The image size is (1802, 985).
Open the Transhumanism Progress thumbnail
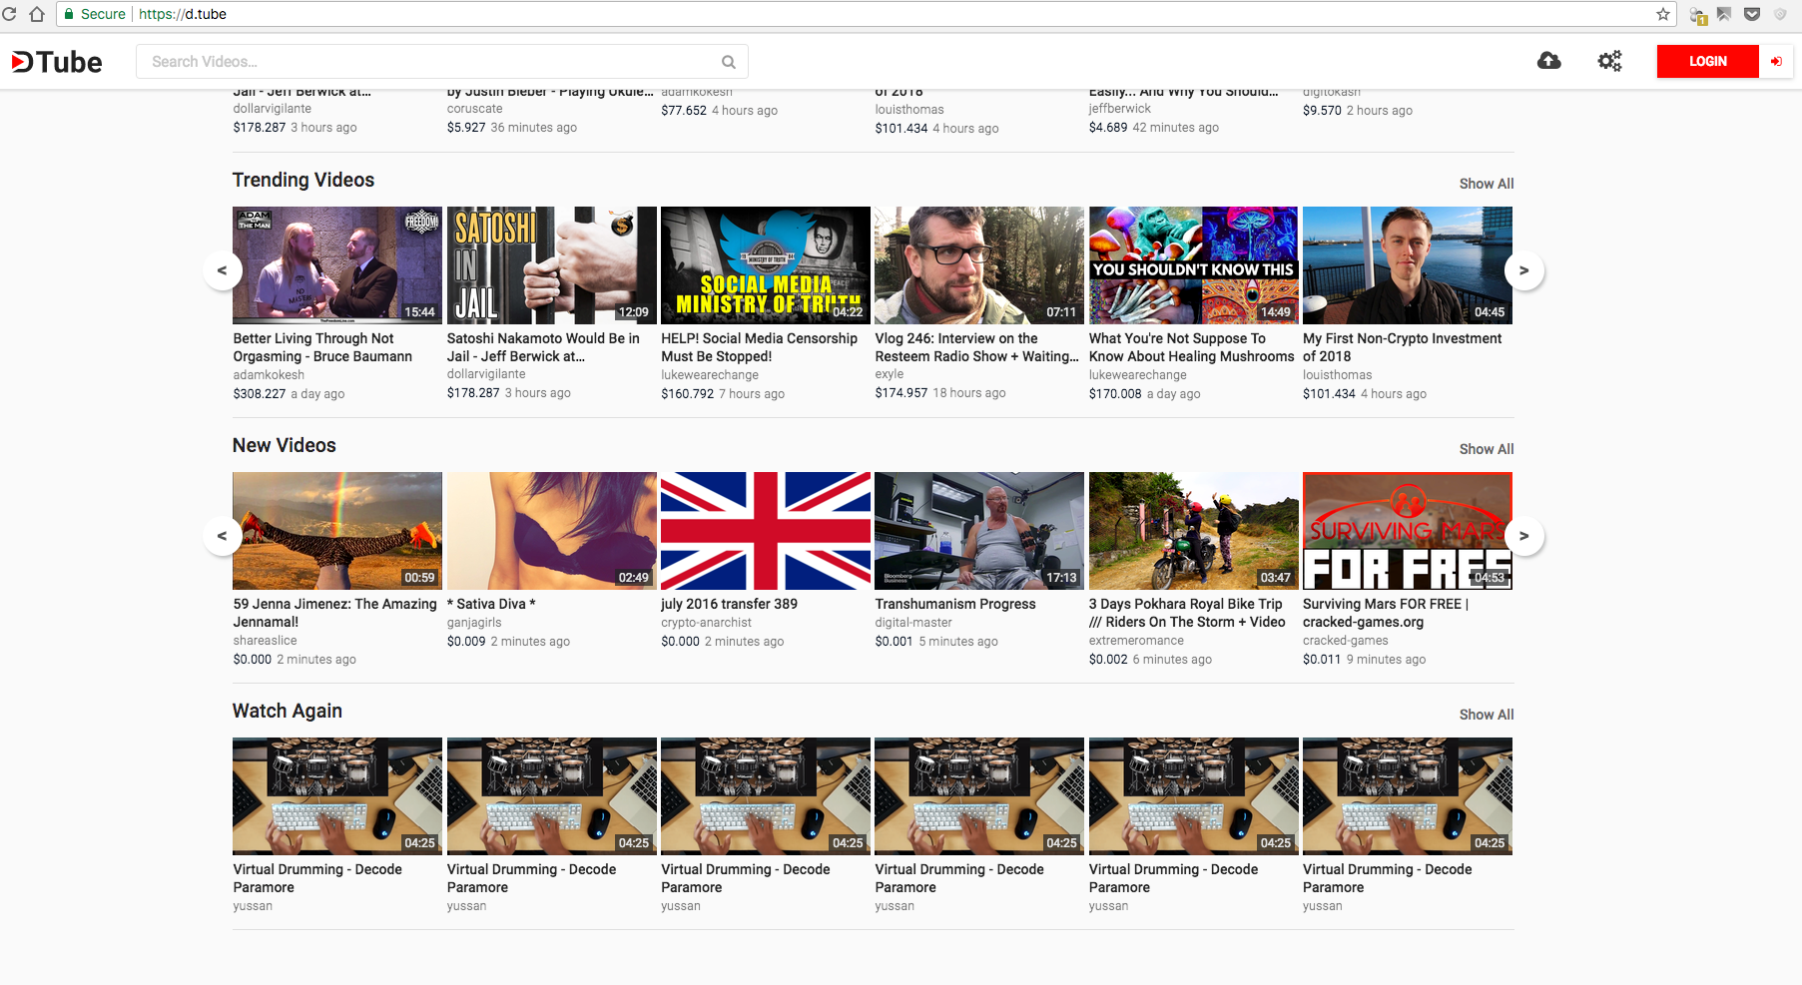(979, 531)
